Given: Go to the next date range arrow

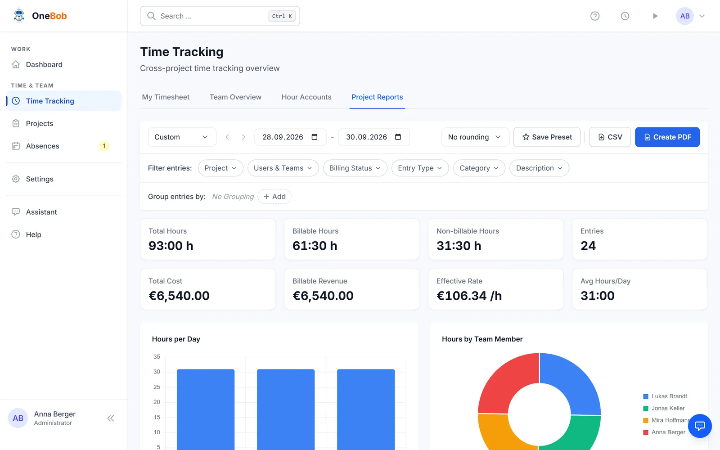Looking at the screenshot, I should coord(243,137).
